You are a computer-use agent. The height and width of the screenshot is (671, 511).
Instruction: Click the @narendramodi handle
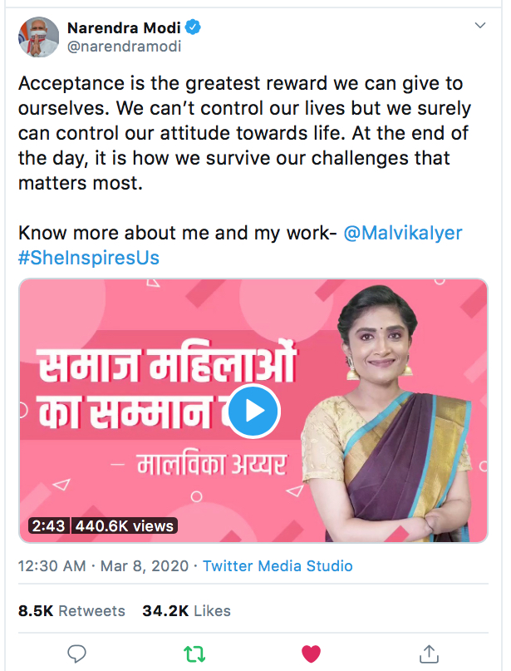pos(124,47)
